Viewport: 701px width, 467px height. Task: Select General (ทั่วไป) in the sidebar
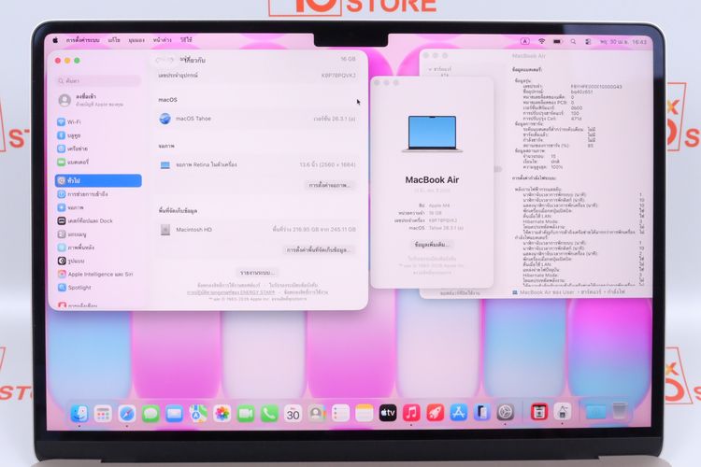pyautogui.click(x=99, y=180)
